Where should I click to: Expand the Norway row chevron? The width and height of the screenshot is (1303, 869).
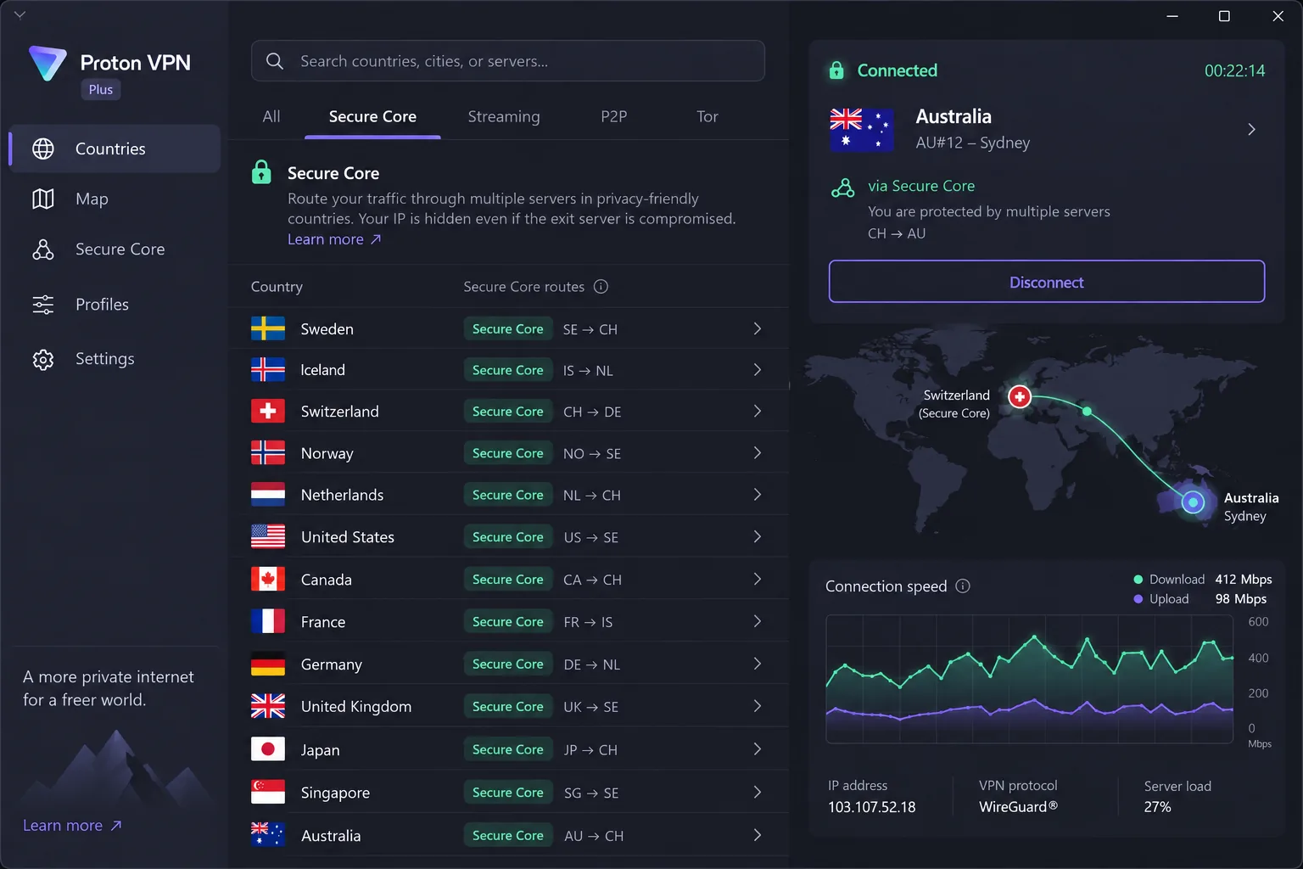tap(758, 453)
